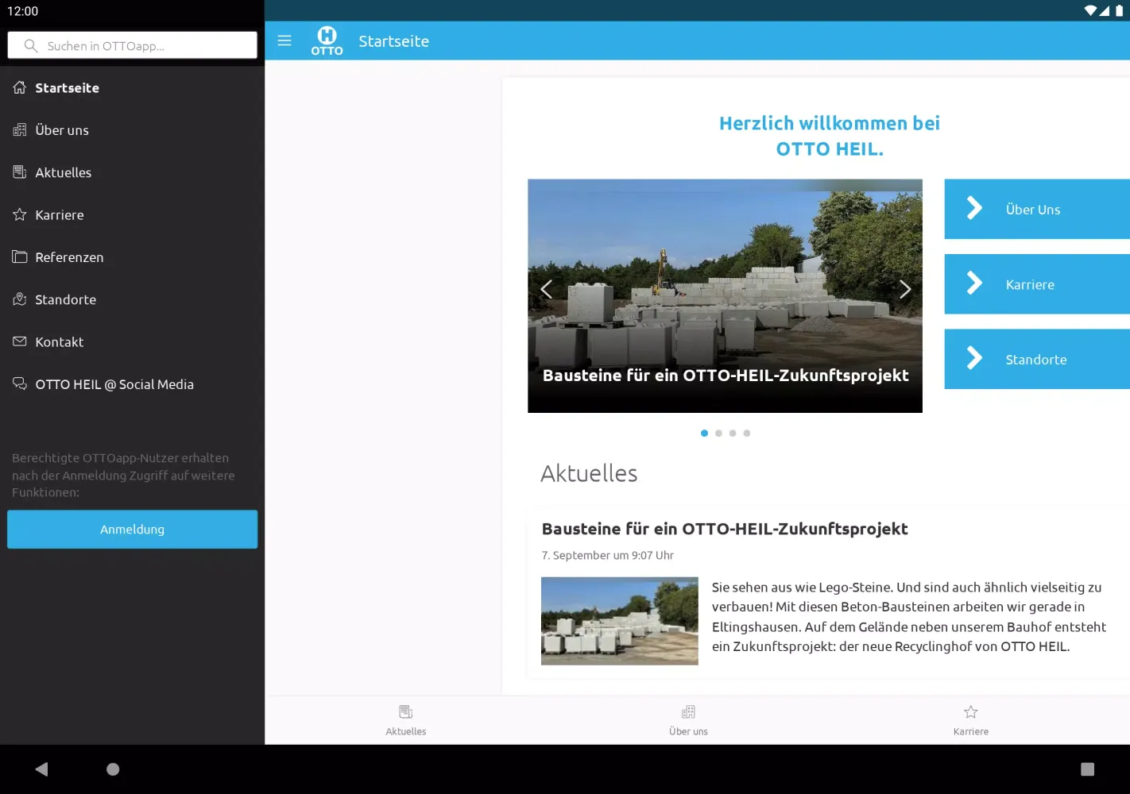Open Aktuelles in sidebar menu
Image resolution: width=1130 pixels, height=794 pixels.
(132, 172)
